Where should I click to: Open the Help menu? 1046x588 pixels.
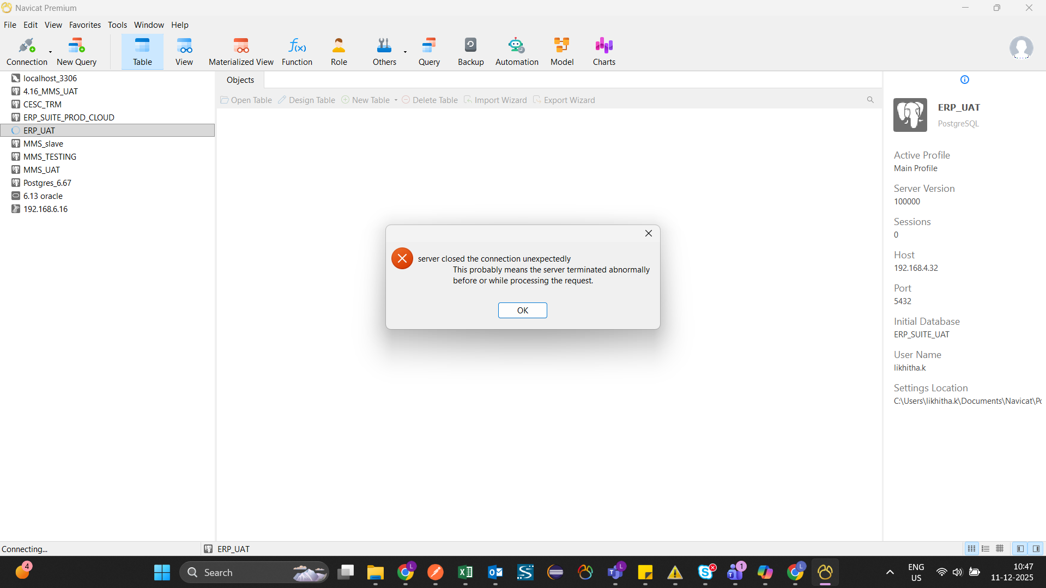pyautogui.click(x=180, y=25)
